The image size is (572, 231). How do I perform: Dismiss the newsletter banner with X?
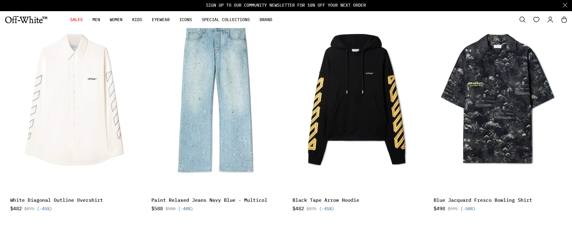[x=565, y=5]
